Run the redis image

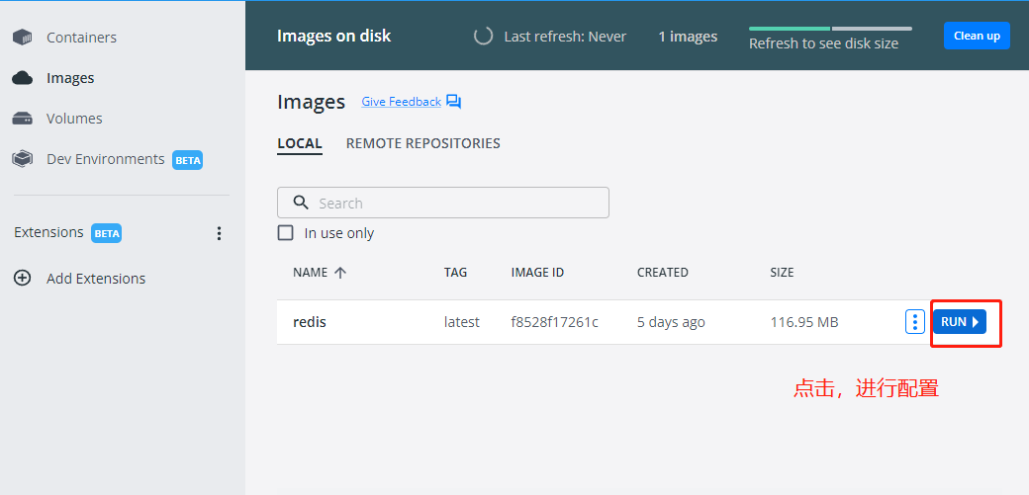point(960,322)
